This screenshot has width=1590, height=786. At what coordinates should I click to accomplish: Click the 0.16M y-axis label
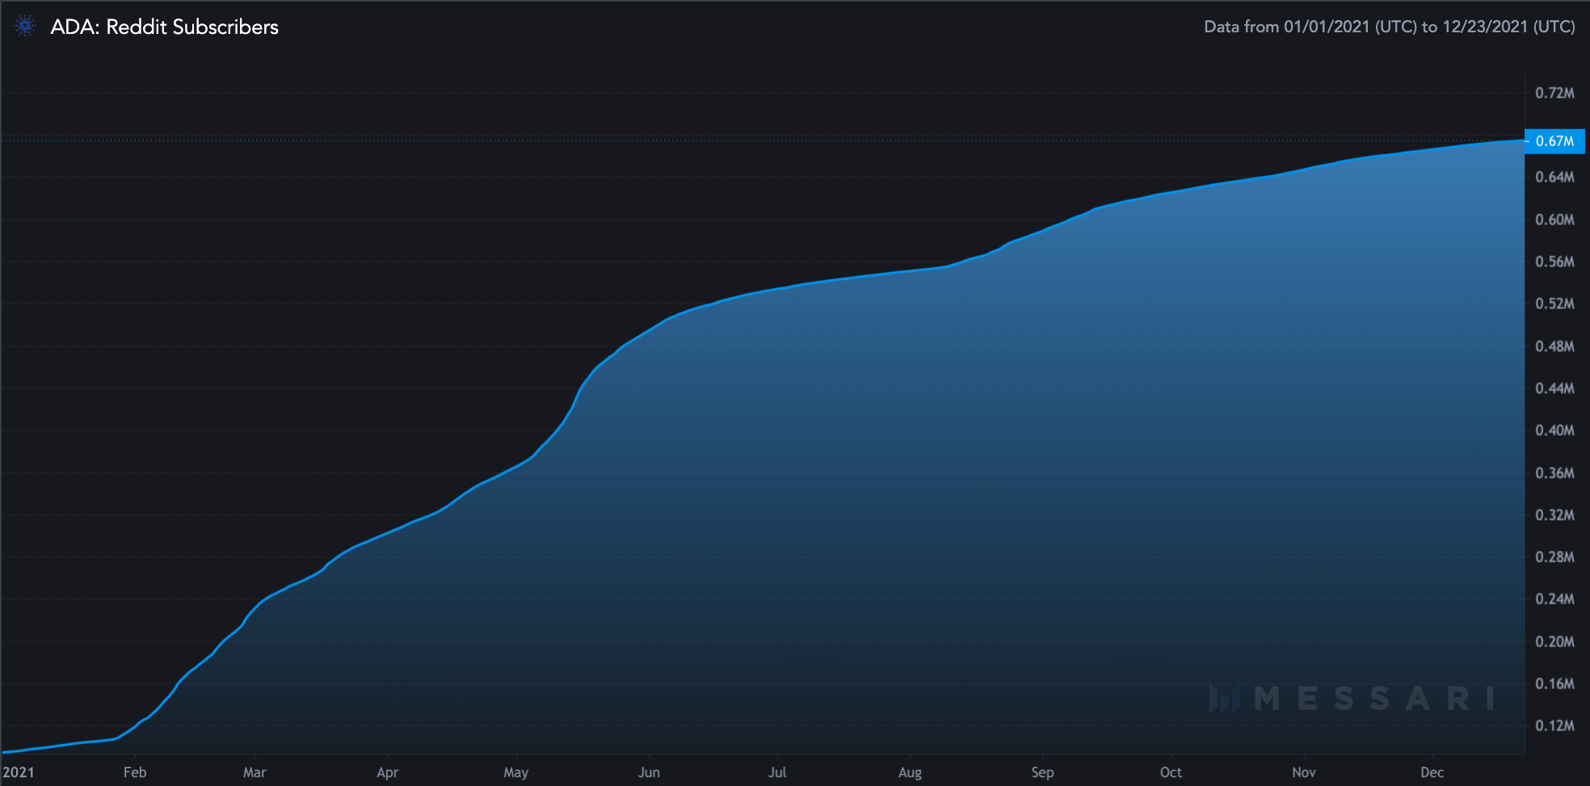[1554, 684]
